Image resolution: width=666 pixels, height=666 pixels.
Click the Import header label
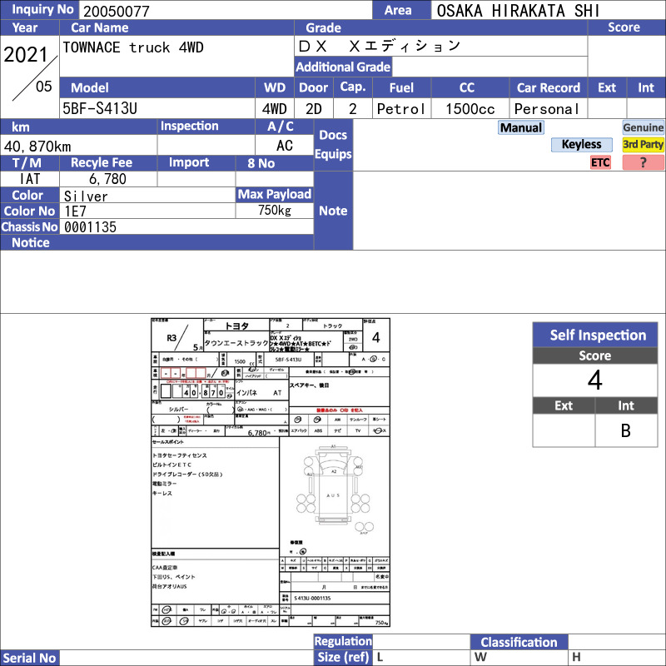coord(189,162)
